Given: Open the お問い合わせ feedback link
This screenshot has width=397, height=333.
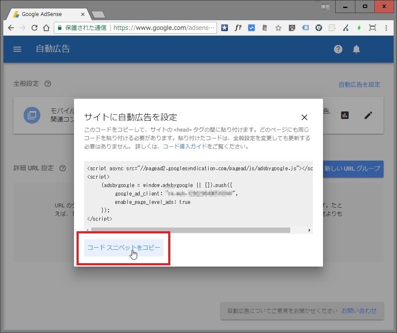Looking at the screenshot, I should [359, 311].
